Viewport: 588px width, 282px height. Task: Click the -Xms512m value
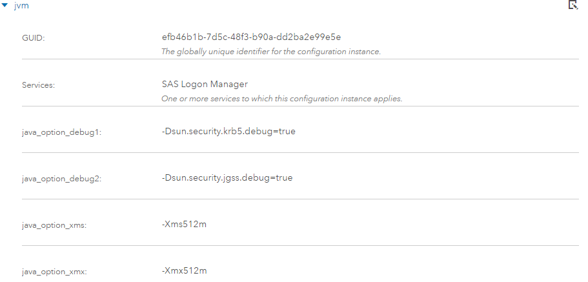[184, 224]
